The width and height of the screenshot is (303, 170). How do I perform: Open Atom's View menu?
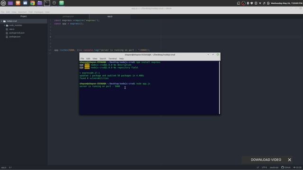pos(14,12)
